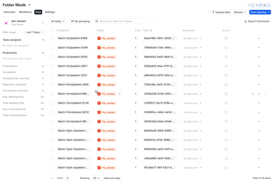Collapse the Productivity section
This screenshot has height=184, width=274.
point(43,53)
